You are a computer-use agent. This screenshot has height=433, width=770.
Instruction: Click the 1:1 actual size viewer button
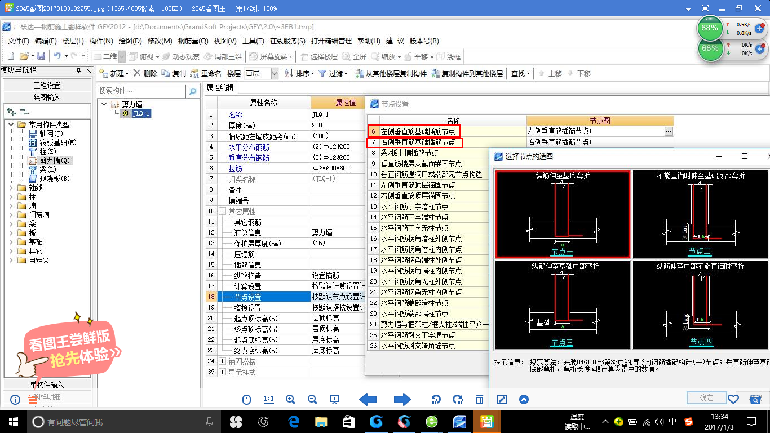click(268, 399)
